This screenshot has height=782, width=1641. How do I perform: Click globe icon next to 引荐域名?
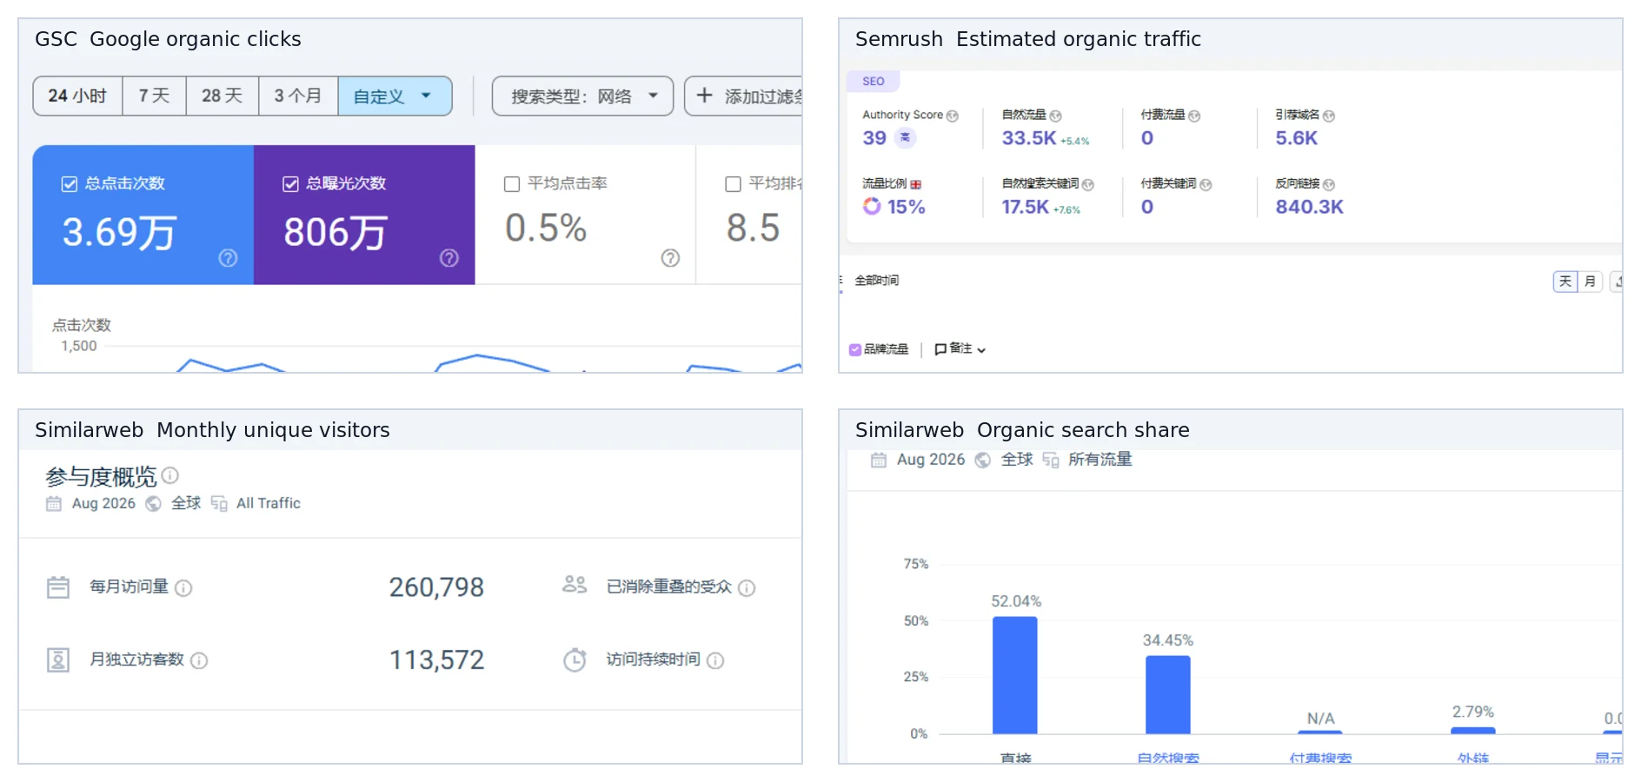coord(1329,116)
